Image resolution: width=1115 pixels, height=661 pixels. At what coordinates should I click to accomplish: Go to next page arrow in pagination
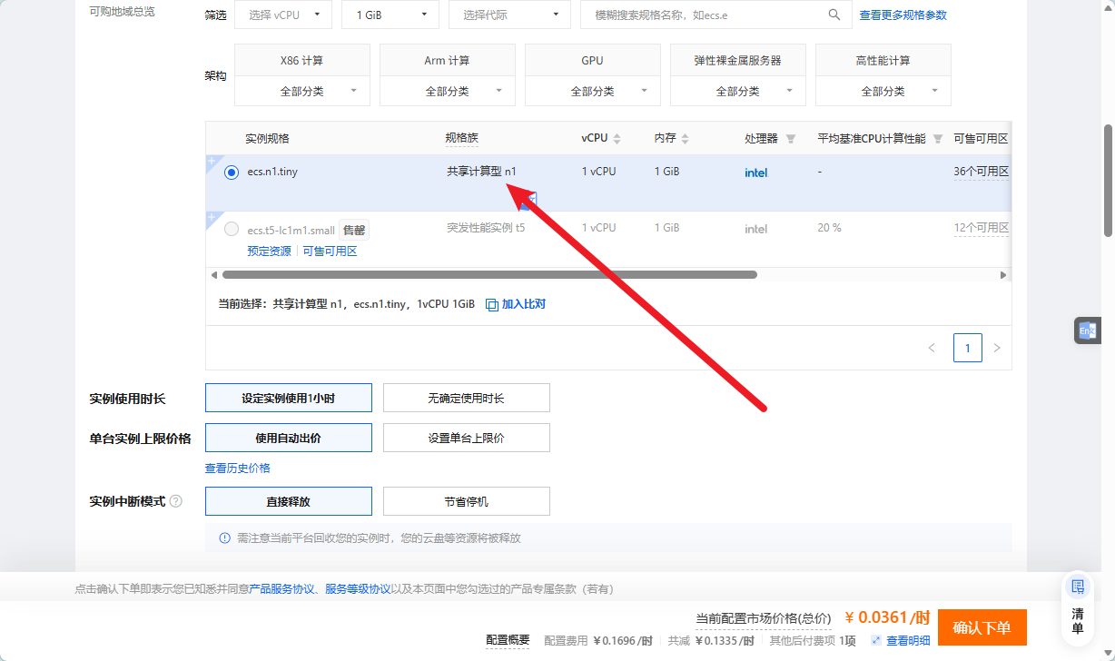[x=997, y=348]
